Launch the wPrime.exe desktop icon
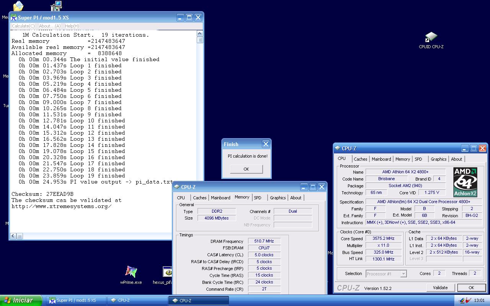Image resolution: width=490 pixels, height=306 pixels. (131, 275)
